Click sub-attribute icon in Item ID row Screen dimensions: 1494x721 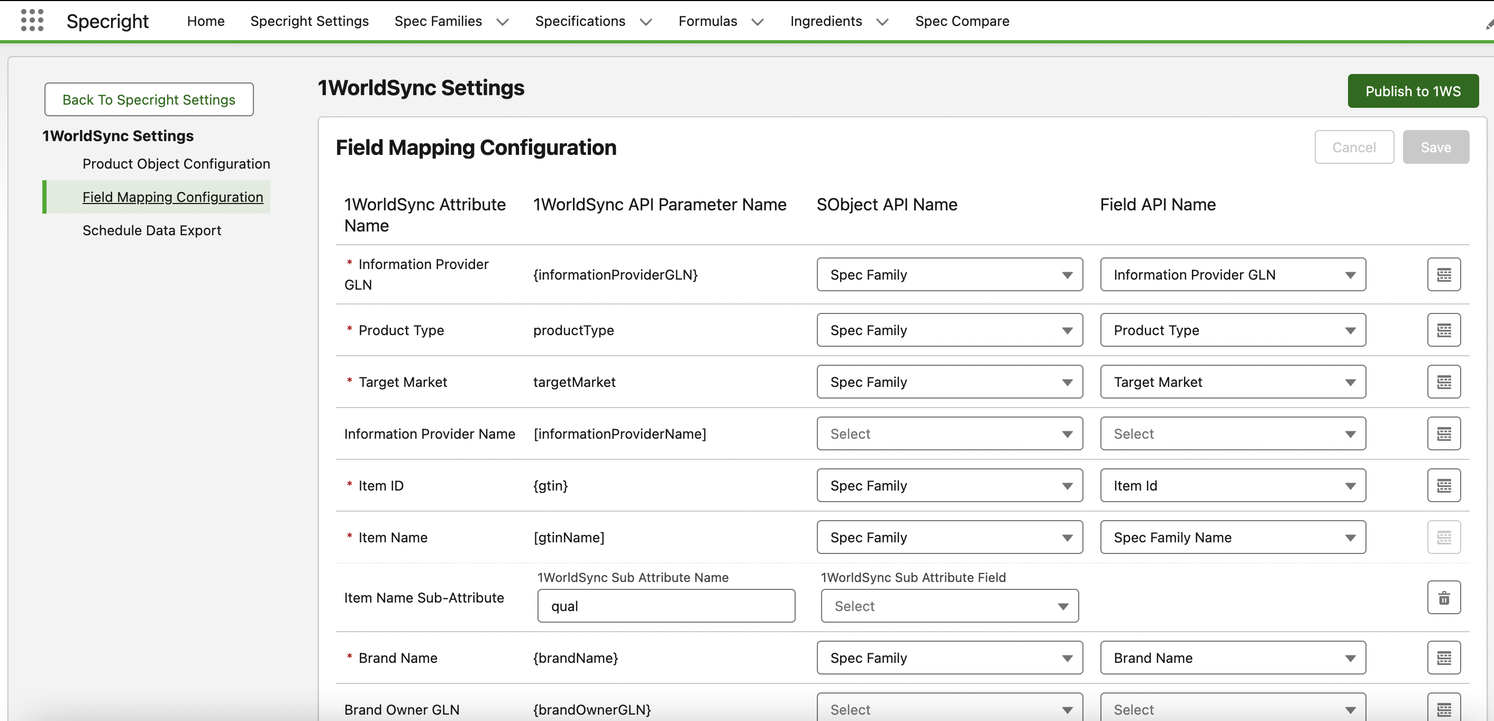[x=1443, y=486]
